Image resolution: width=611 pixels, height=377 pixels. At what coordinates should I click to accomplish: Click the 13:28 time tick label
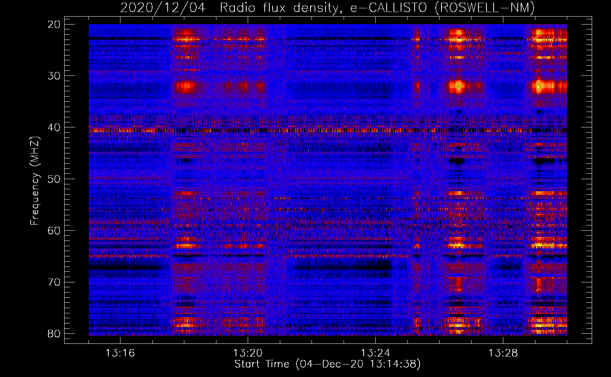pos(503,353)
